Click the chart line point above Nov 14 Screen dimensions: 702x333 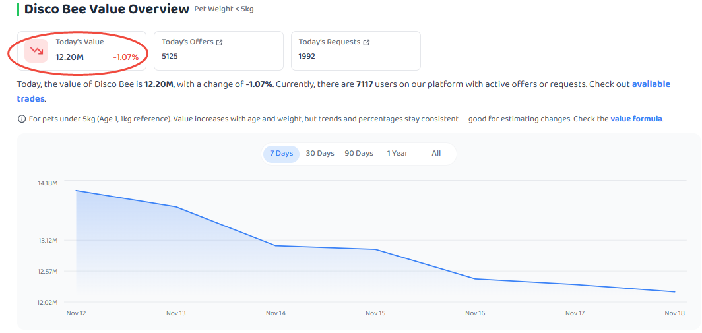pos(276,245)
